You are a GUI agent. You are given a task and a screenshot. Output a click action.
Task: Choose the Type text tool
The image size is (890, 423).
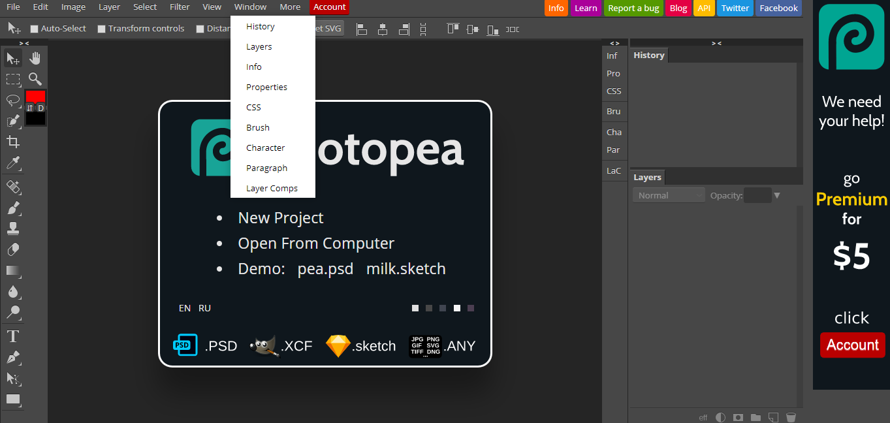point(13,337)
